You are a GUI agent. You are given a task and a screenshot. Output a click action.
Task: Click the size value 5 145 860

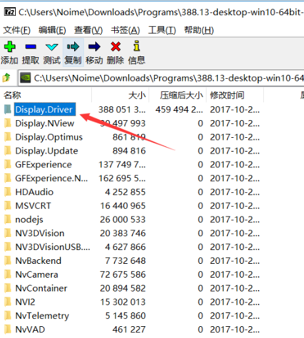coord(125,316)
